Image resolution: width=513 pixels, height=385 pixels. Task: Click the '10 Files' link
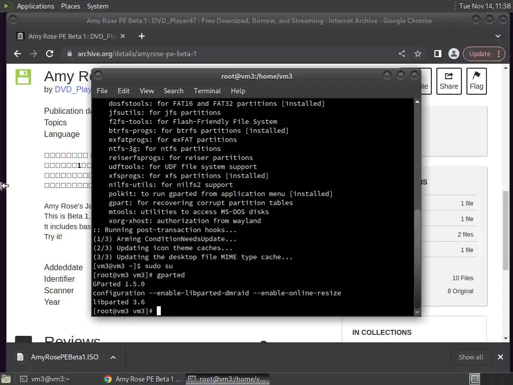click(x=462, y=278)
